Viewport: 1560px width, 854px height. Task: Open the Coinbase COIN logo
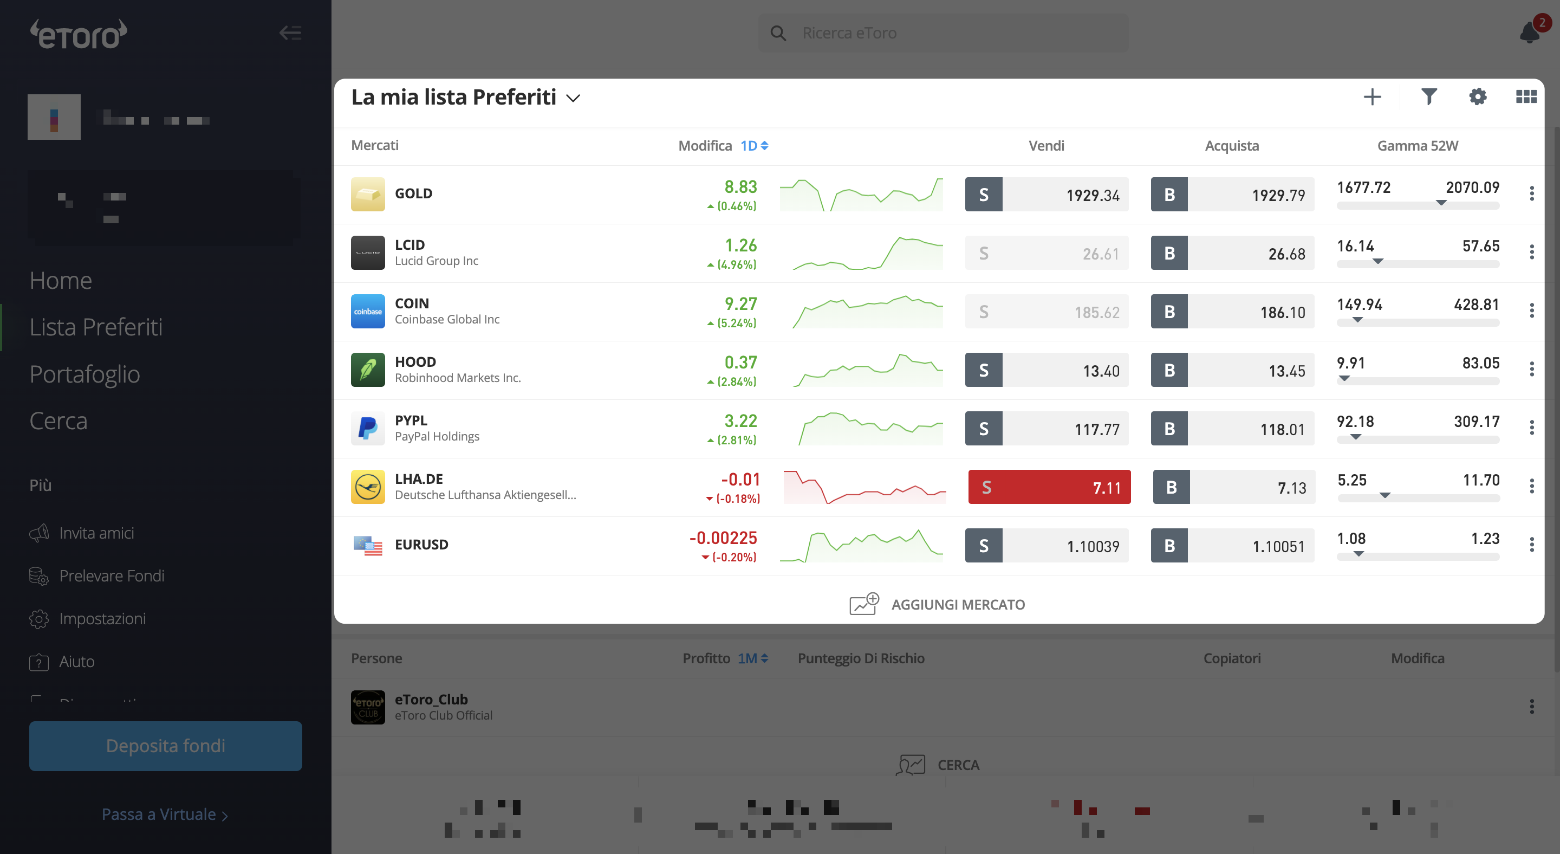coord(368,312)
